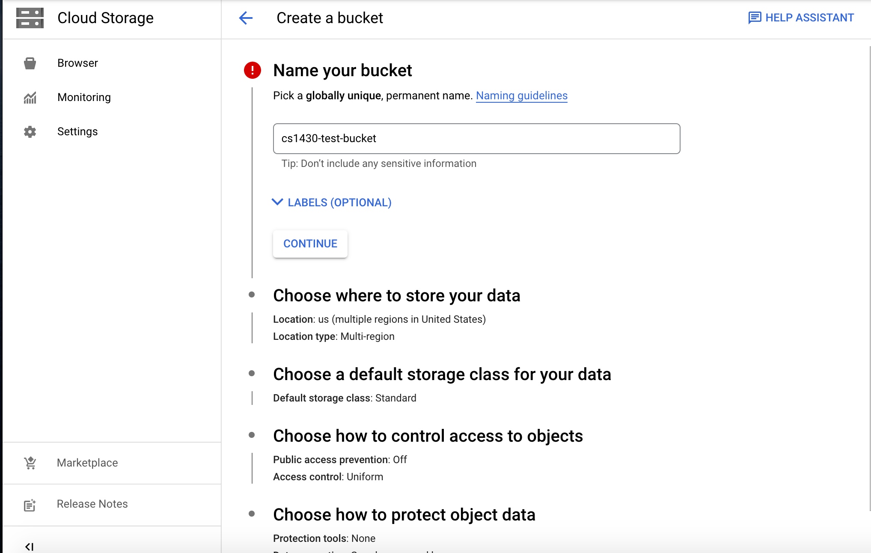The height and width of the screenshot is (553, 871).
Task: Click the Release Notes icon
Action: tap(29, 505)
